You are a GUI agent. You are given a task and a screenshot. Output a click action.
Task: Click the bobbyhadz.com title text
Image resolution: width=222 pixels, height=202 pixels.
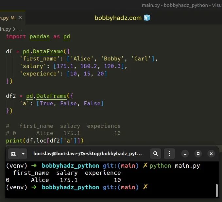click(118, 18)
